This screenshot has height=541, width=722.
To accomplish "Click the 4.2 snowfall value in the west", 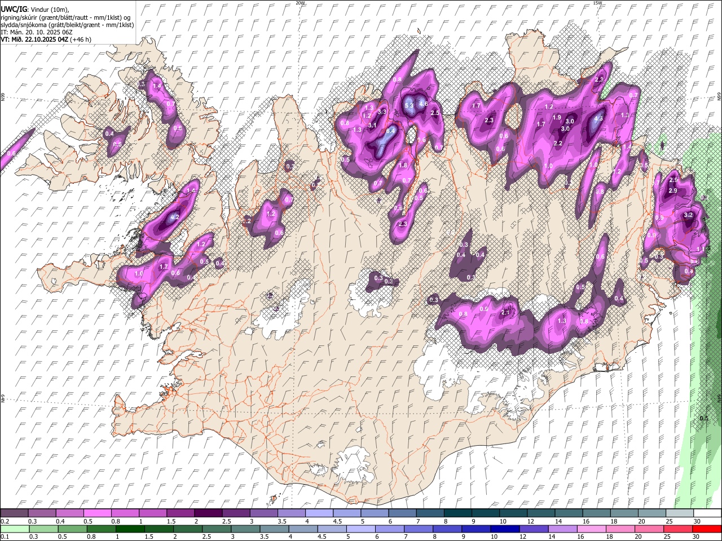I will [174, 218].
